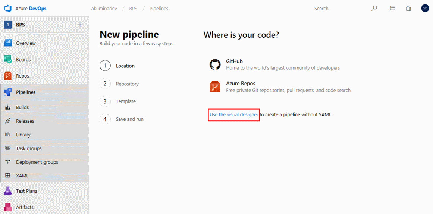Go to step 3 circle
The width and height of the screenshot is (433, 214).
tap(105, 101)
